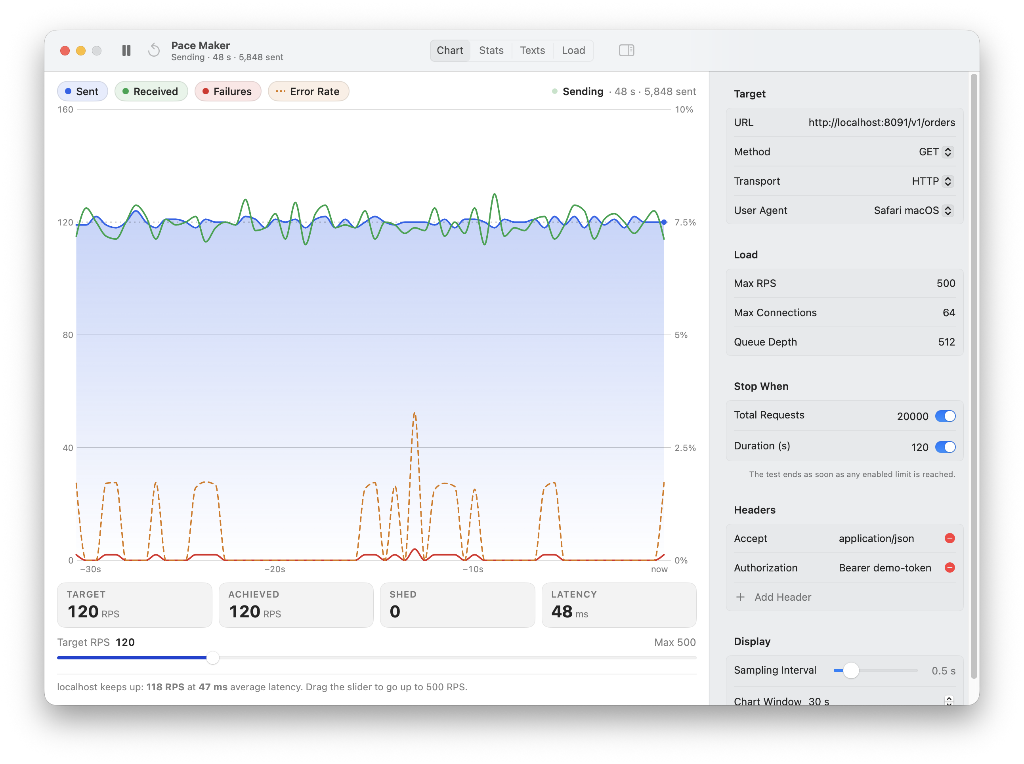Pause the running load test
Screen dimensions: 1024x764
(x=126, y=50)
